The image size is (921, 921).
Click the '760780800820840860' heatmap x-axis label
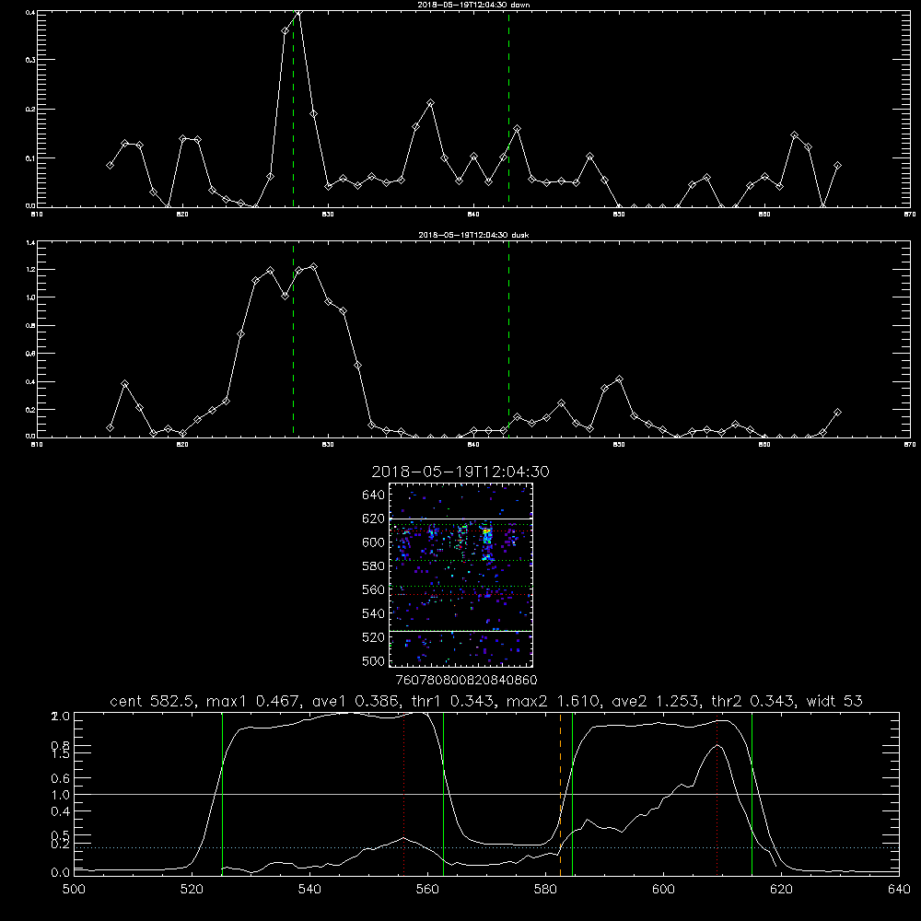click(x=466, y=681)
